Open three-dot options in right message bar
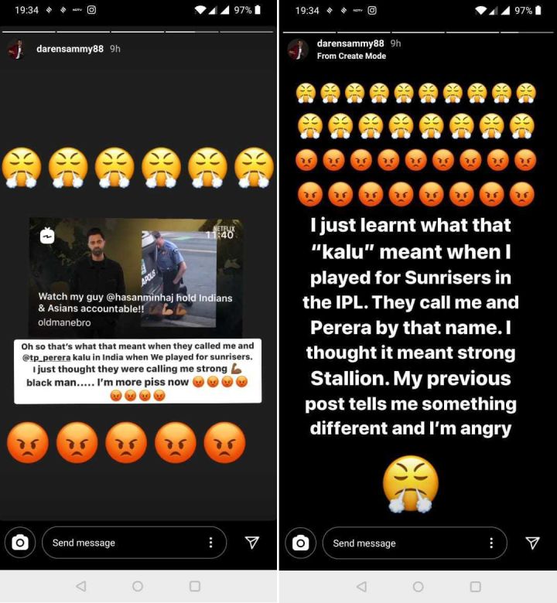 (491, 543)
